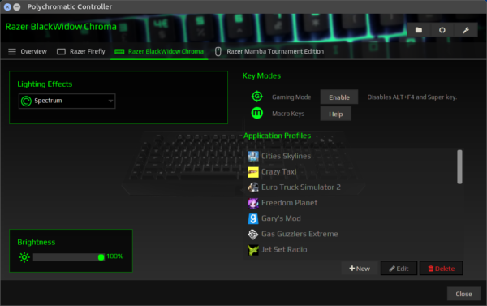Click the Help button for Macro Keys
Screen dimensions: 487x306
click(x=336, y=114)
